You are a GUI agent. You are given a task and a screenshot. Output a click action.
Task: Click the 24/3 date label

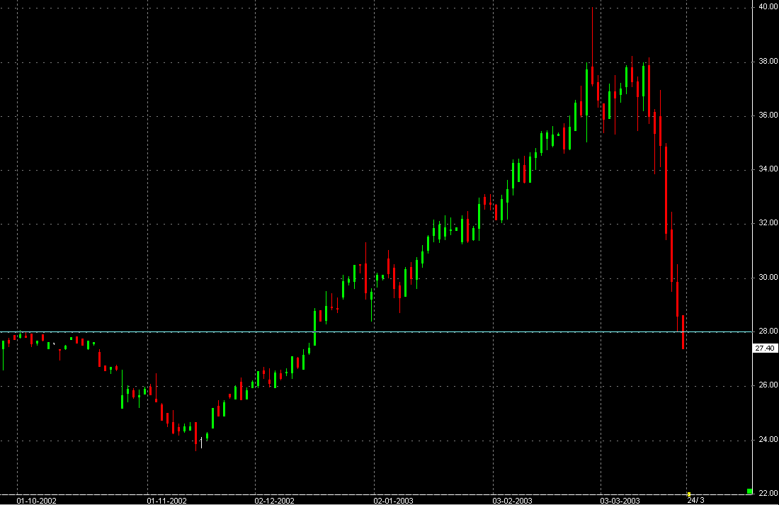[x=695, y=500]
